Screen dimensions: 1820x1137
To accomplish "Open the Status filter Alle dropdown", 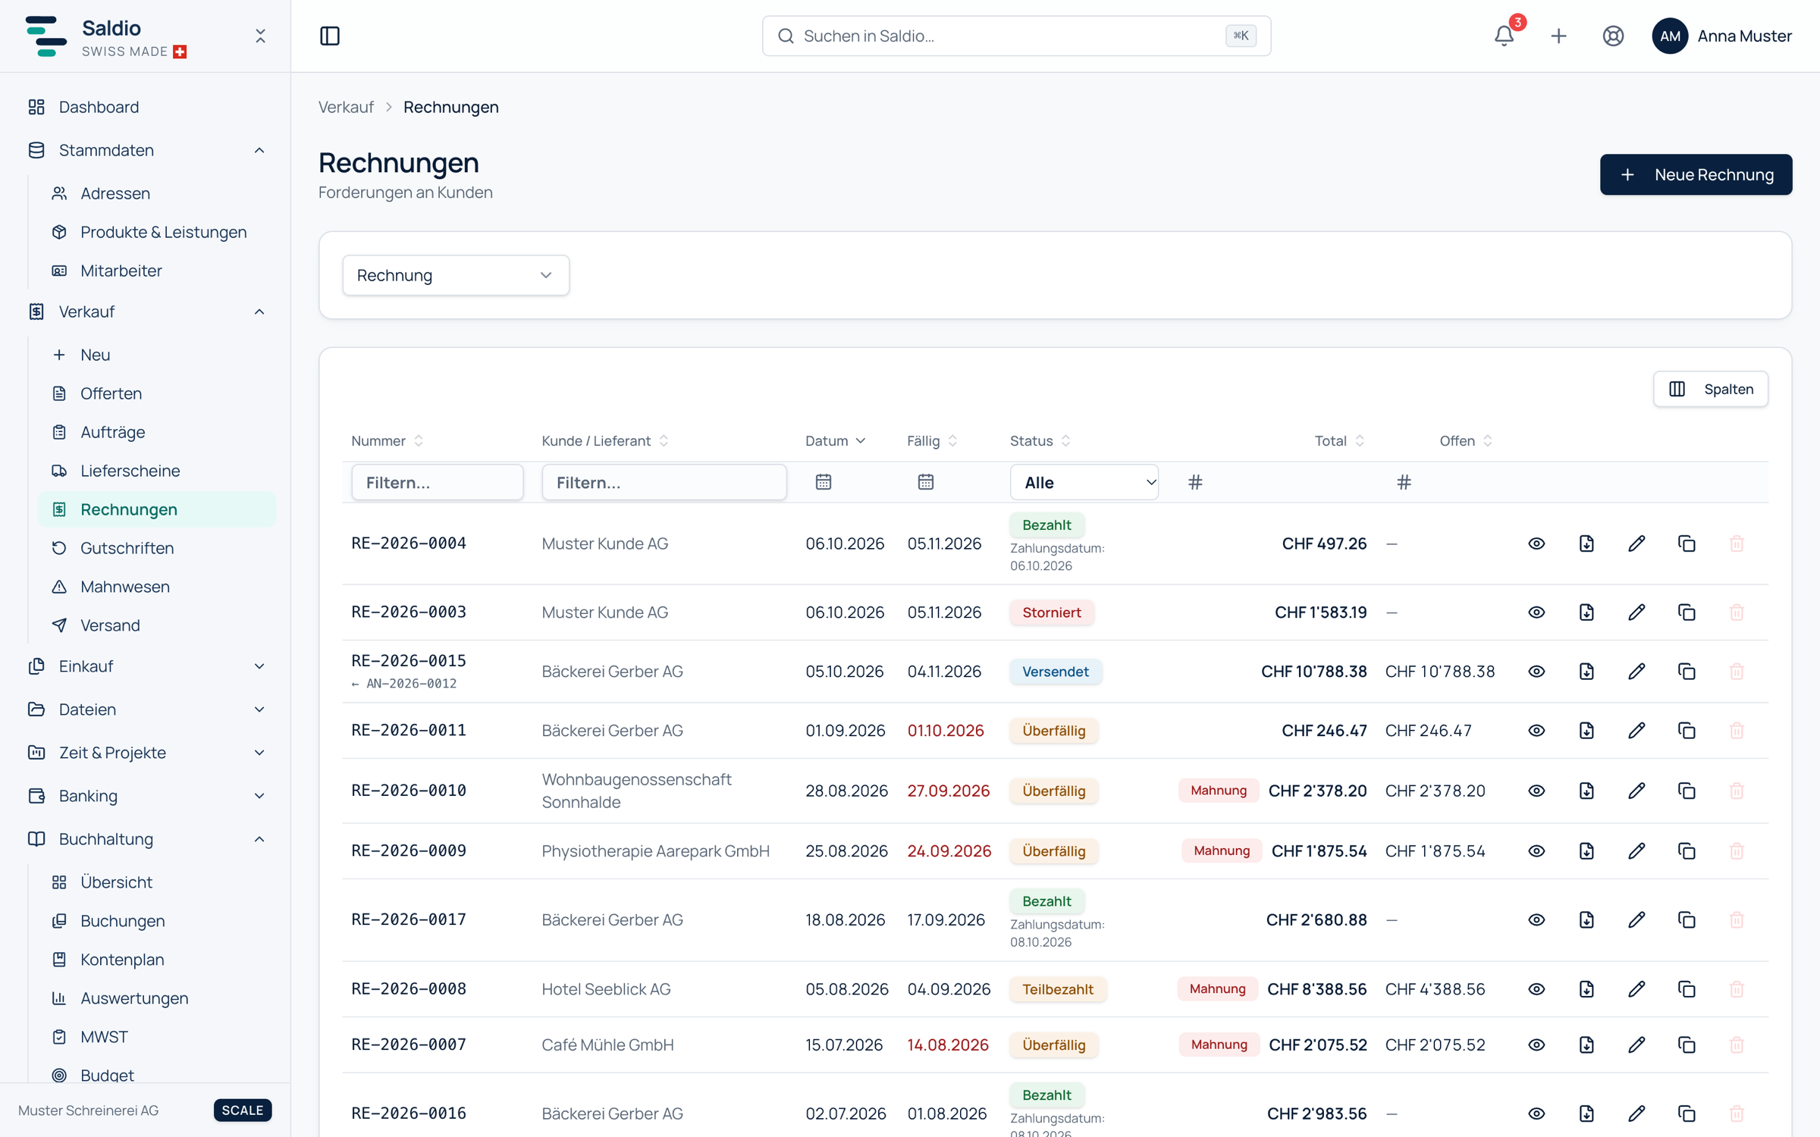I will click(1084, 482).
